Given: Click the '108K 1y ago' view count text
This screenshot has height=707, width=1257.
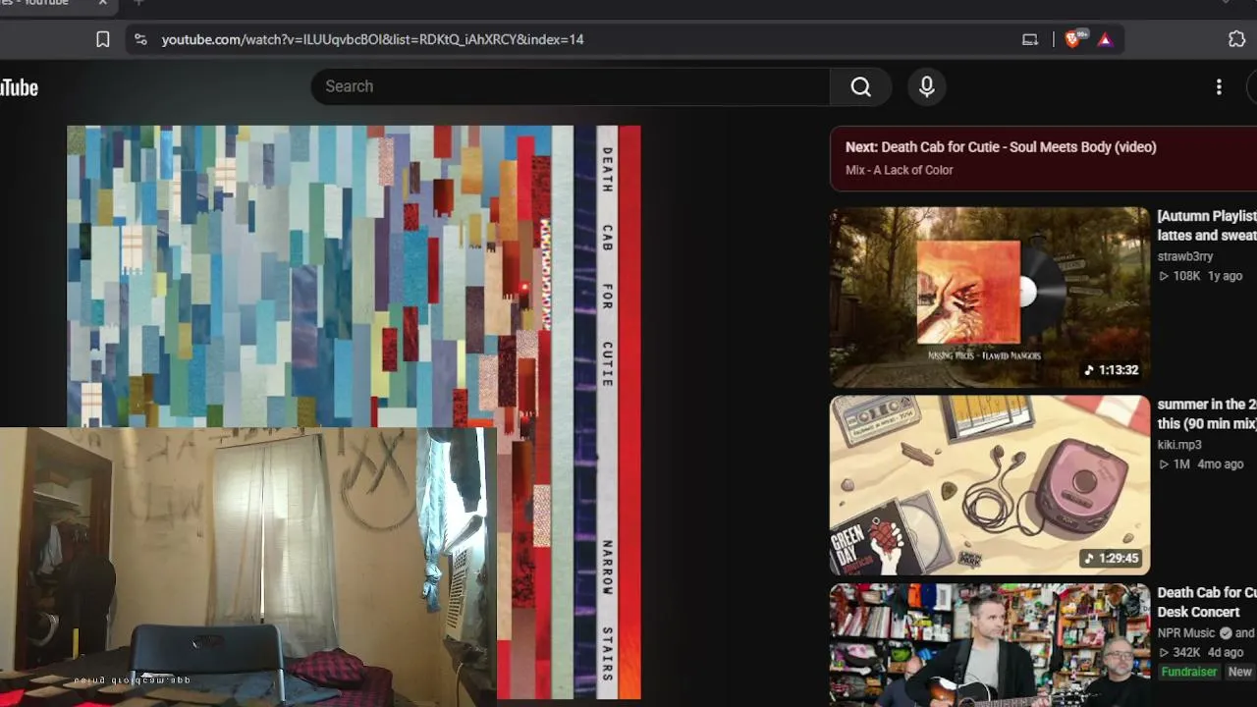Looking at the screenshot, I should 1200,276.
